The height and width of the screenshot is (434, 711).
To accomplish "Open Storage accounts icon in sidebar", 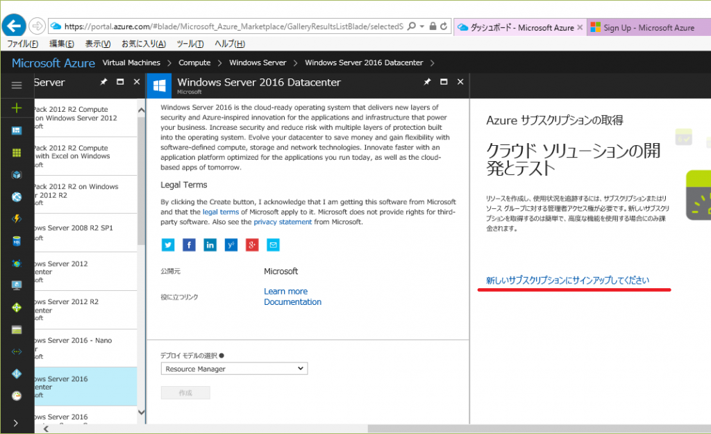I will [x=17, y=330].
